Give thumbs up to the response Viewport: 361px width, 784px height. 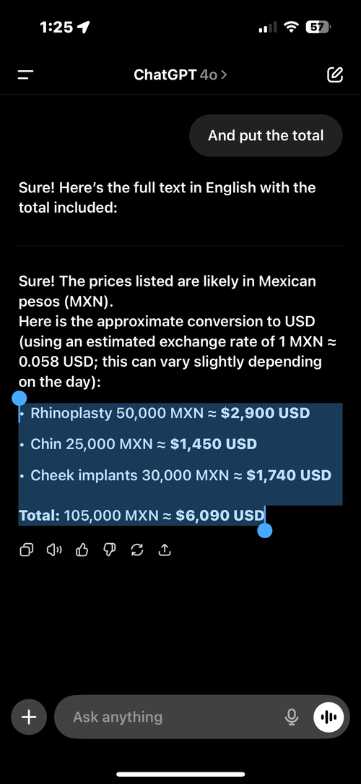click(x=82, y=550)
